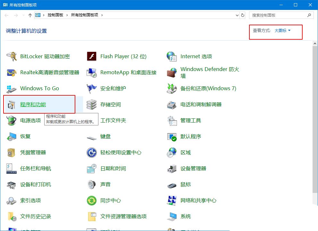This screenshot has height=231, width=318.
Task: Open the 同步中心 green sync icon
Action: pos(92,201)
